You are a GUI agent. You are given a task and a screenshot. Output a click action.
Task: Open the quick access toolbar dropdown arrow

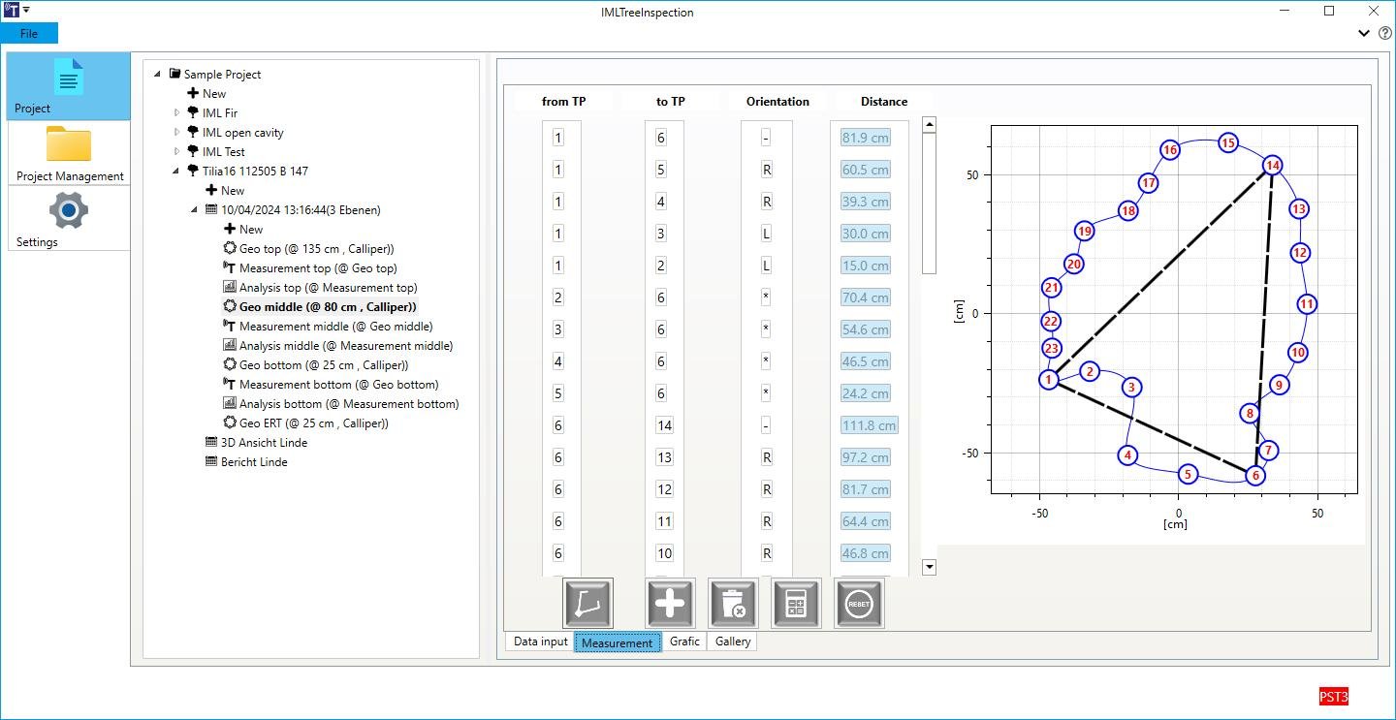[x=26, y=11]
